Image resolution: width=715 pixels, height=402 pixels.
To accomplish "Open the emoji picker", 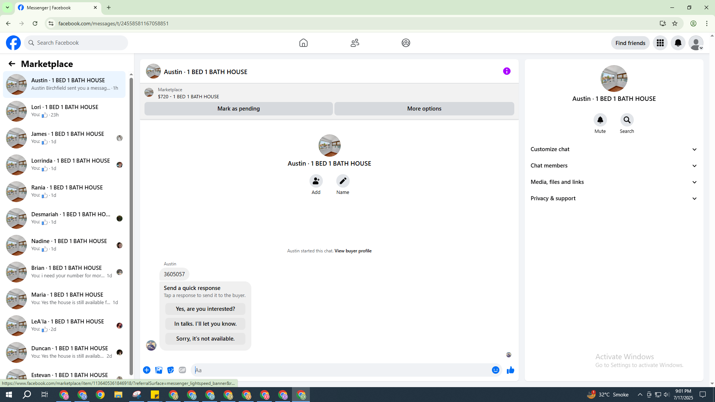I will click(x=496, y=370).
